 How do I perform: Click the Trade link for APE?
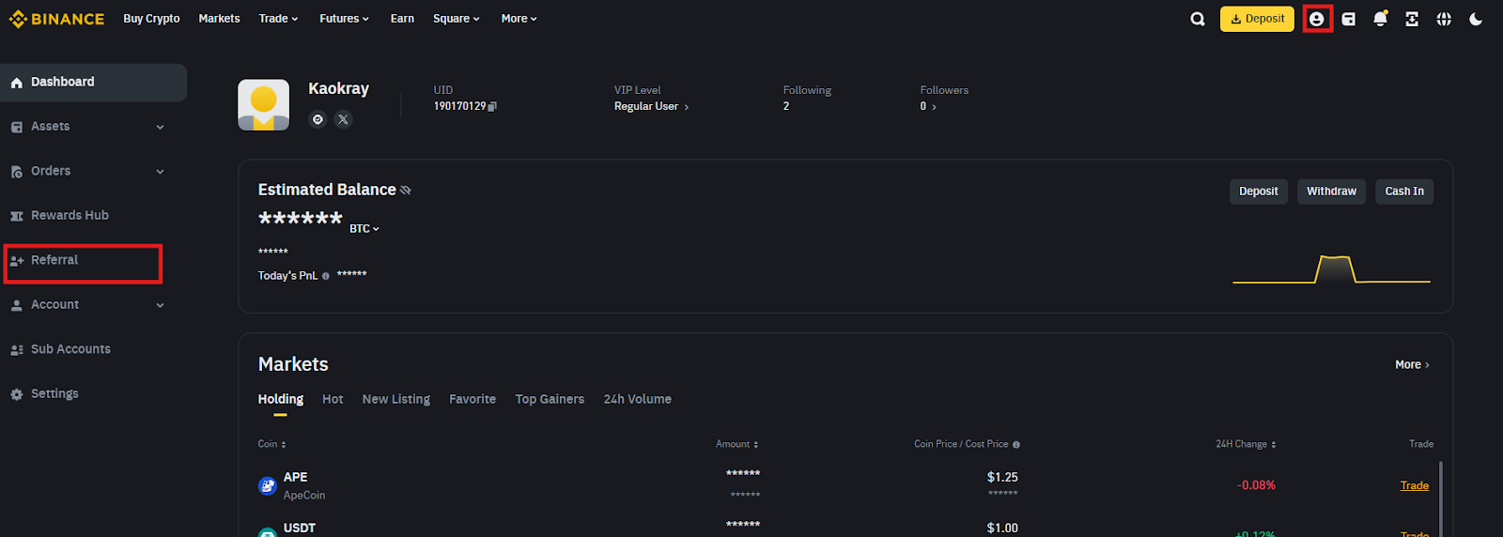[x=1415, y=486]
